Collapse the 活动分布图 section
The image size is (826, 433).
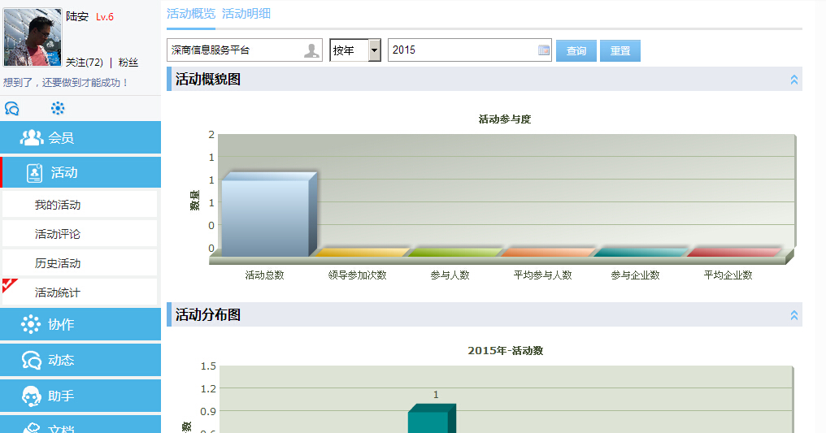tap(794, 315)
